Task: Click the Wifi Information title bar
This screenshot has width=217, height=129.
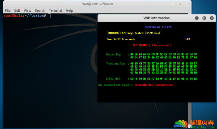Action: point(156,18)
